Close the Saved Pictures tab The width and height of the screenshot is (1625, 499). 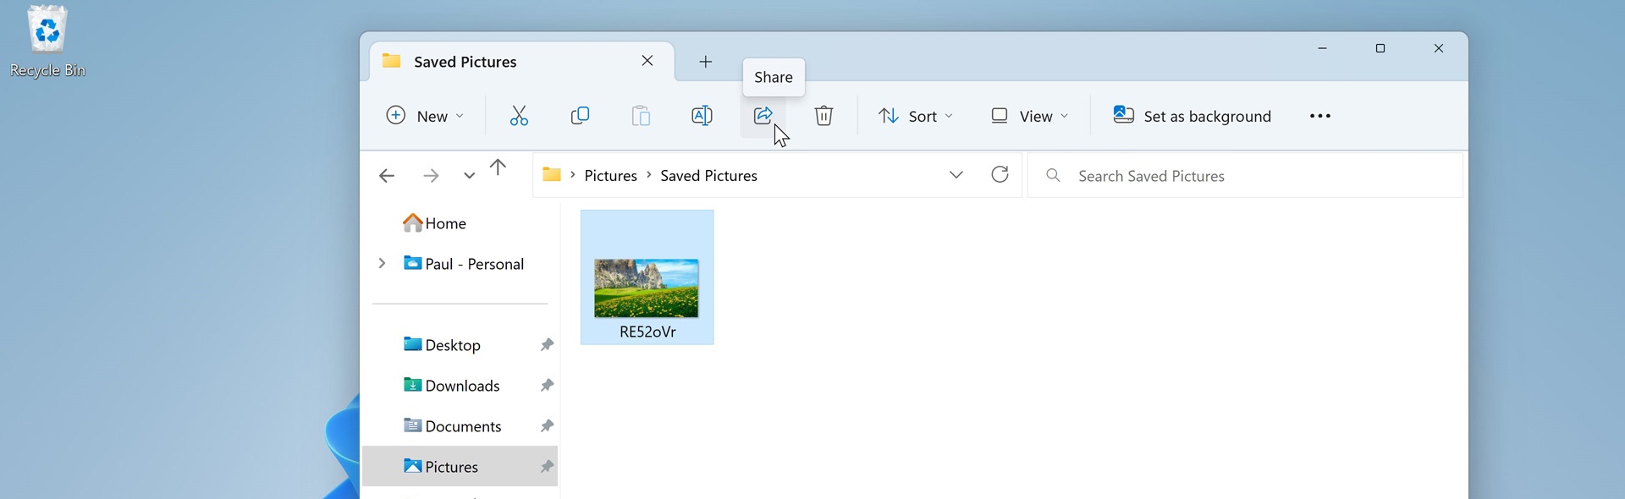[647, 61]
